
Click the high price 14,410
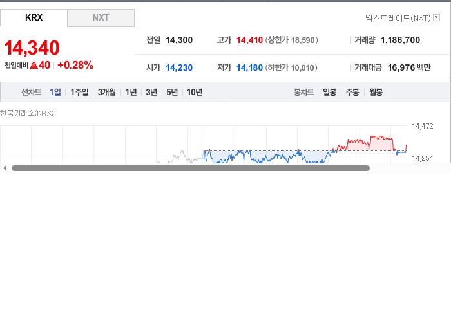[249, 40]
